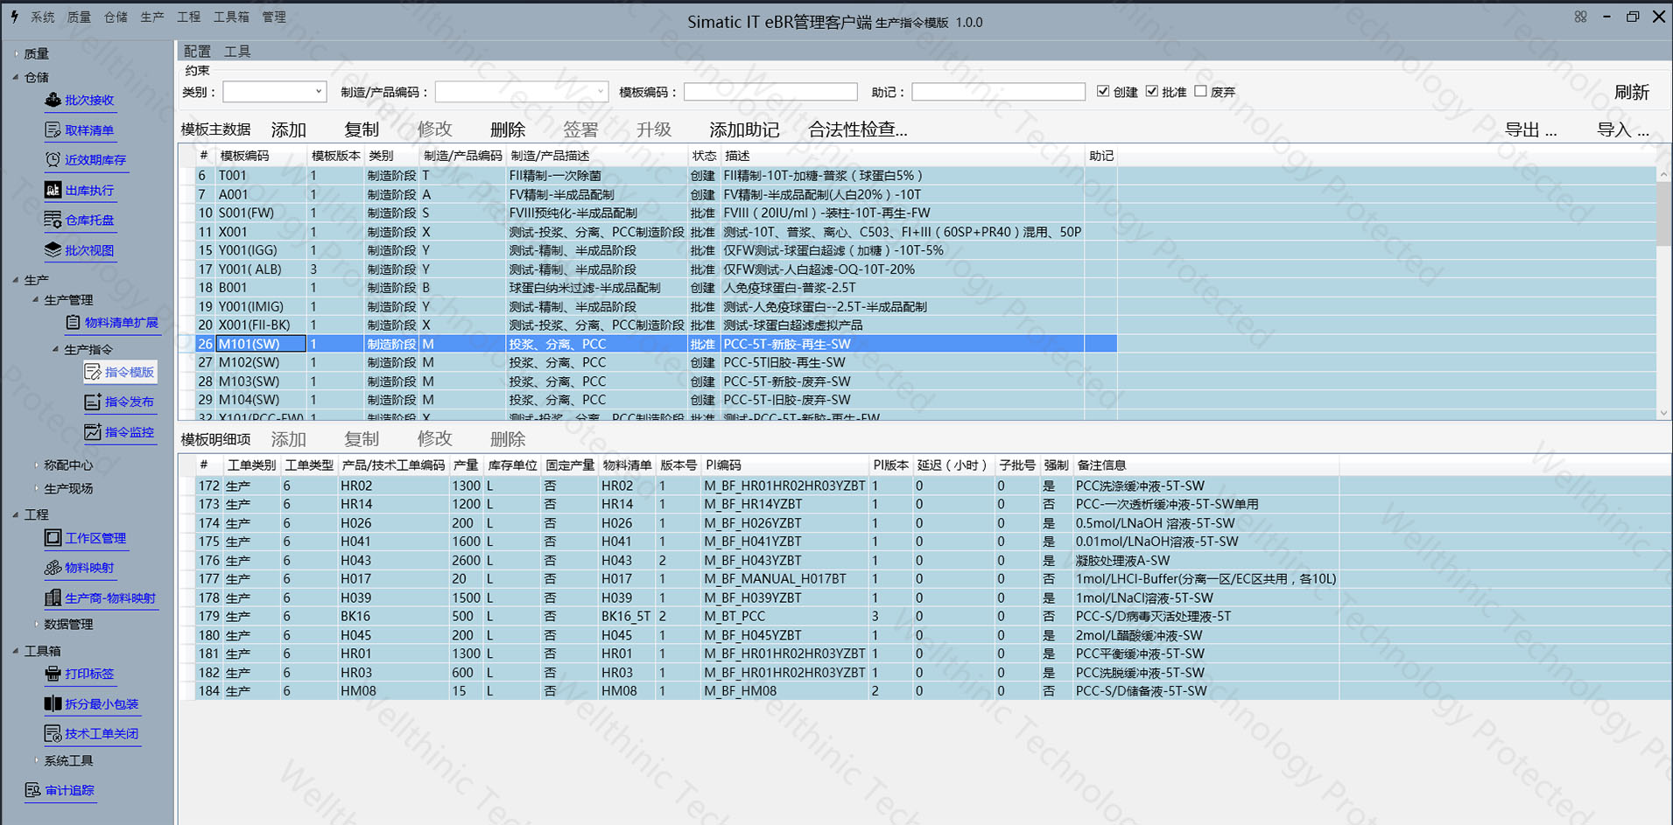Viewport: 1673px width, 825px height.
Task: Open 取样清单 sampling list icon
Action: point(53,130)
